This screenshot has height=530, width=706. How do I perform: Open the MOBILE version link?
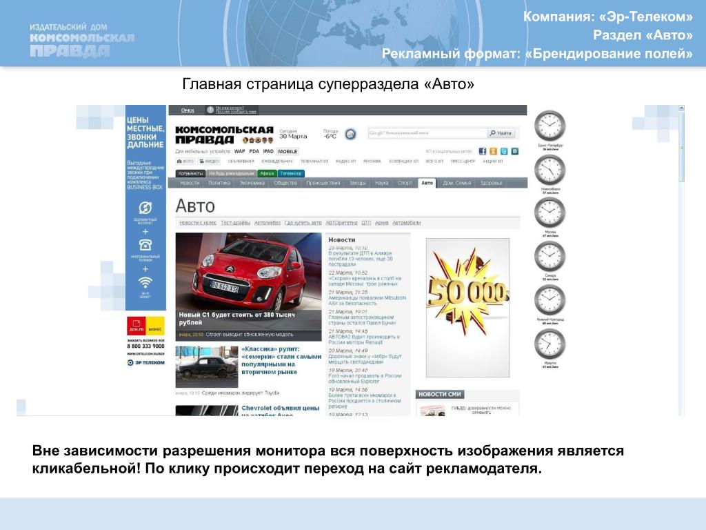click(x=288, y=151)
